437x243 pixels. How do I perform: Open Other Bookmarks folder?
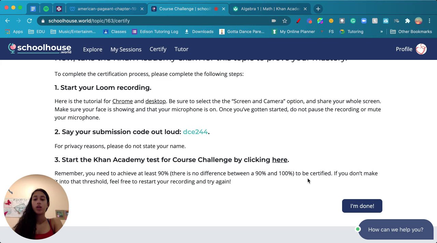(x=411, y=32)
